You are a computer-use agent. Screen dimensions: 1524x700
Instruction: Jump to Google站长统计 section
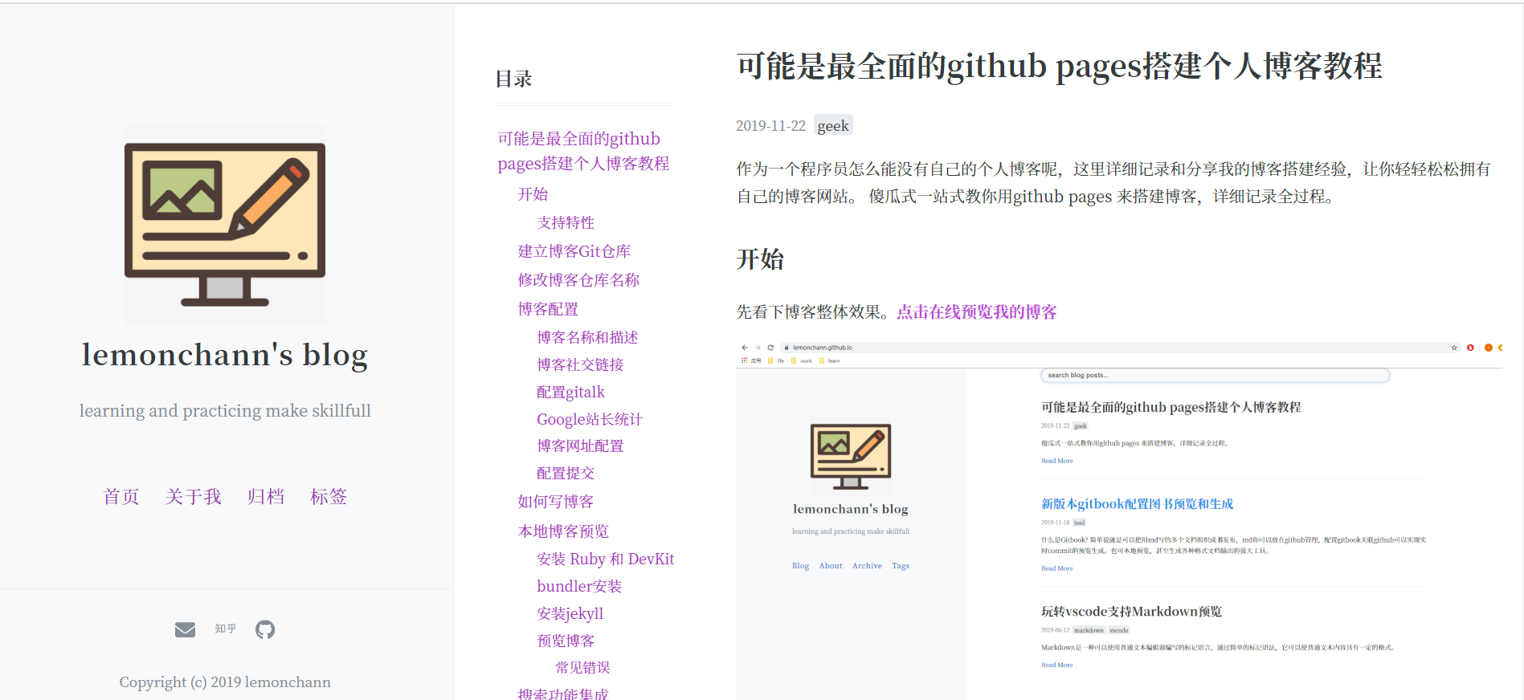point(590,419)
